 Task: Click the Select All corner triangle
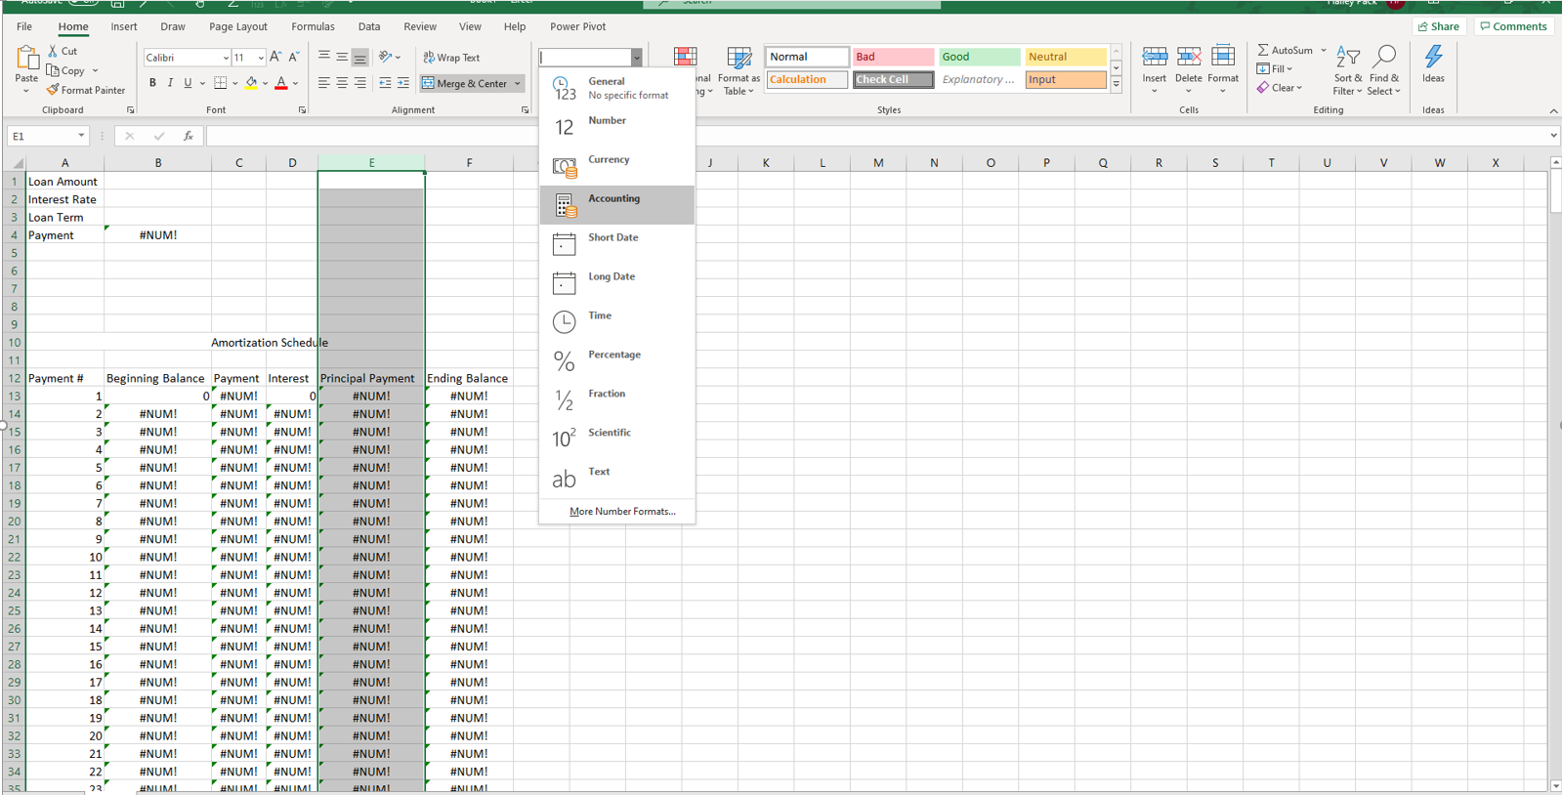tap(17, 163)
